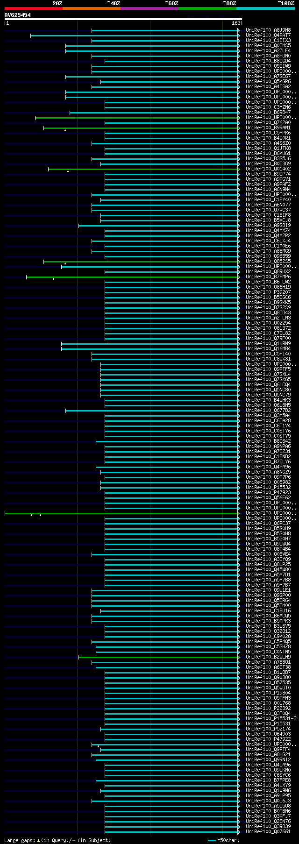The width and height of the screenshot is (299, 844).
Task: Select the UniRef100_Q1JTK8 label
Action: point(268,149)
